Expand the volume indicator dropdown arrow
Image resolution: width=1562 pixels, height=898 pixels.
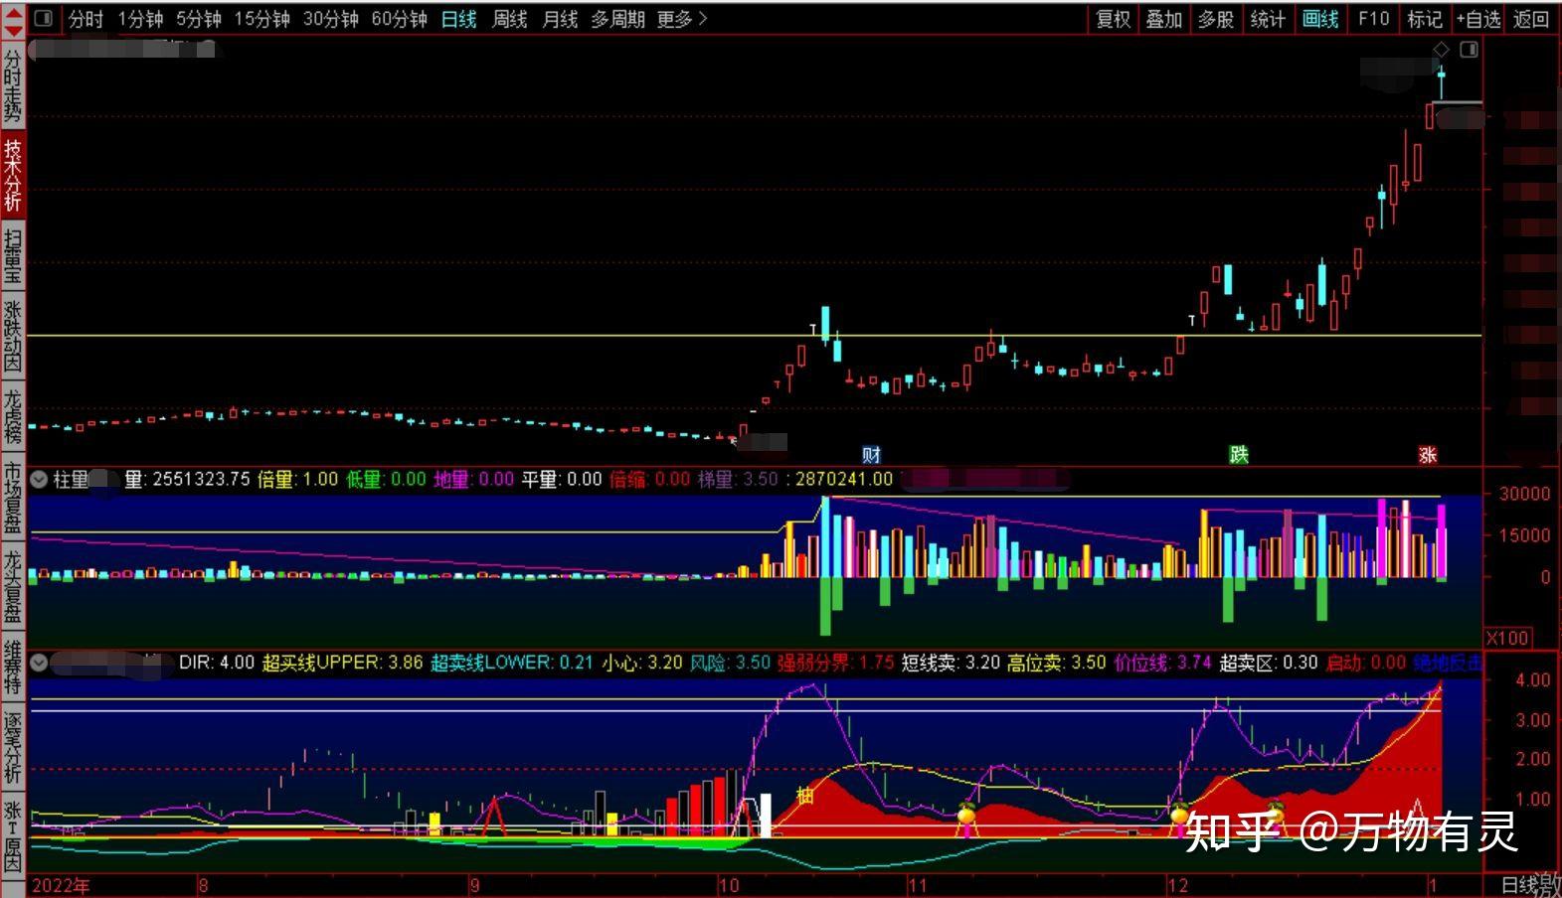coord(39,480)
